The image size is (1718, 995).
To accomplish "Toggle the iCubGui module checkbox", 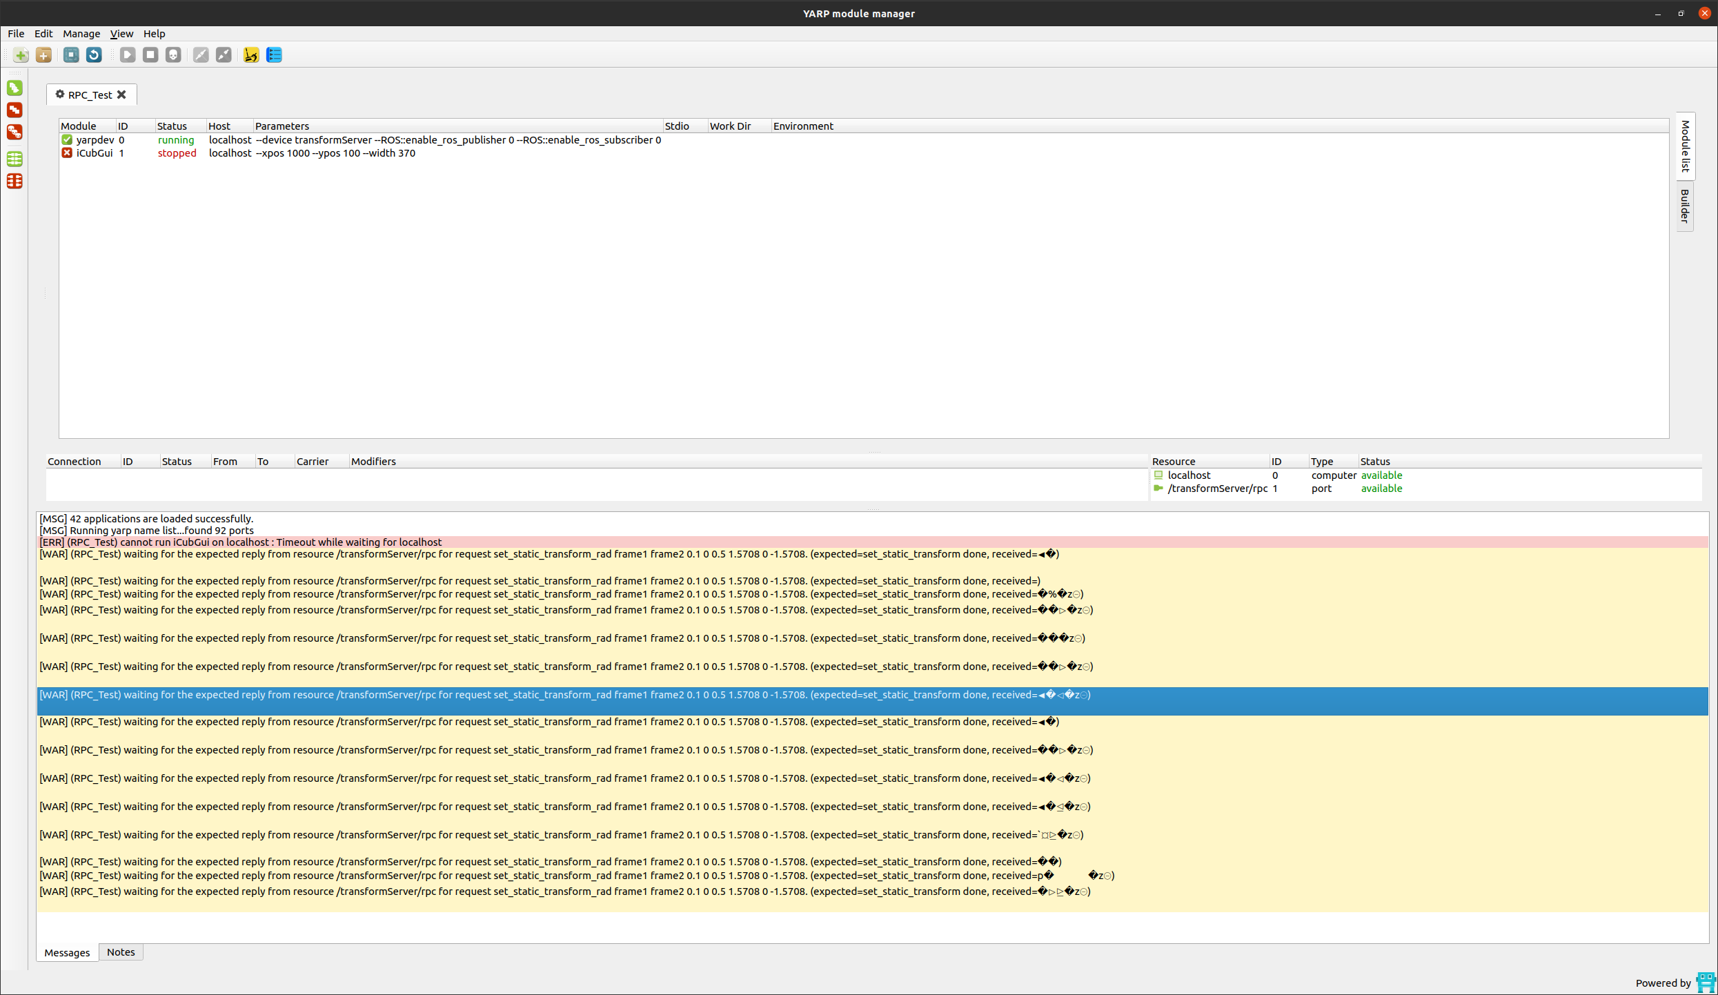I will click(66, 152).
